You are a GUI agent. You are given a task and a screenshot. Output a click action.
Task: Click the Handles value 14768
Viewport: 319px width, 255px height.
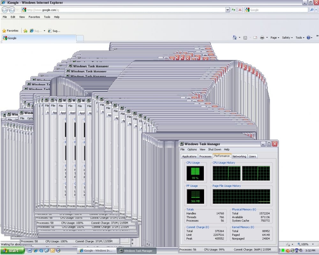tap(220, 214)
